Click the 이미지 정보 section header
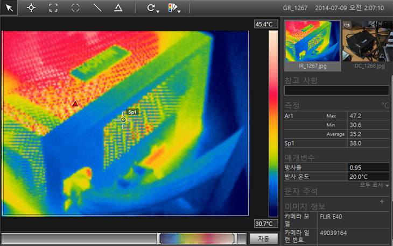The image size is (393, 246). click(x=305, y=206)
